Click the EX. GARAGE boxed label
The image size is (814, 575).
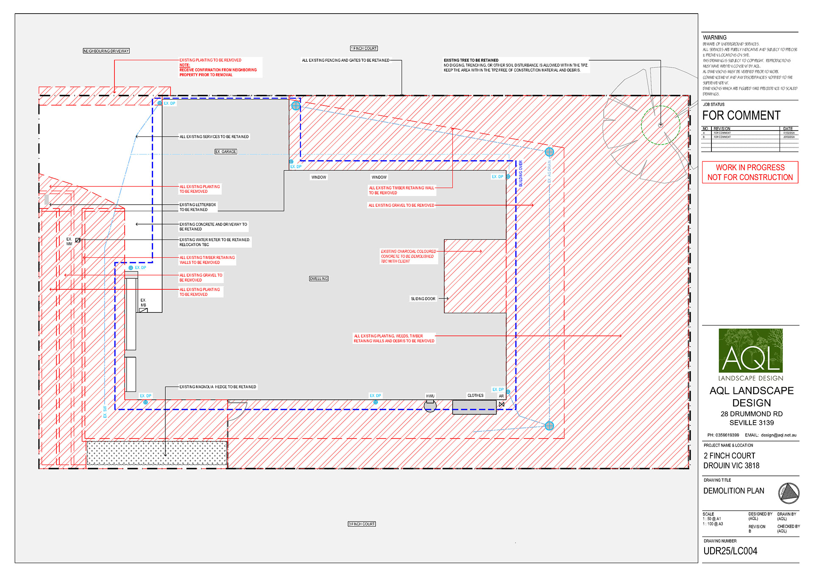click(226, 152)
